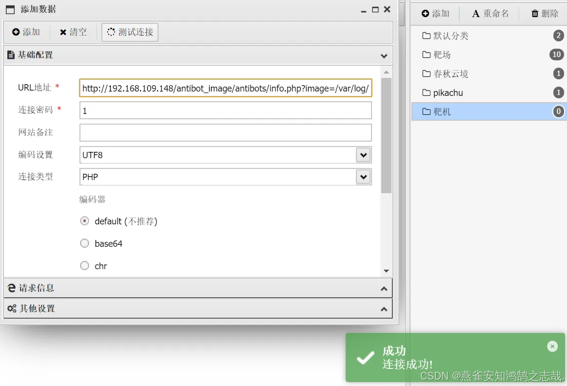Click the 基础配置 document icon

coord(11,55)
